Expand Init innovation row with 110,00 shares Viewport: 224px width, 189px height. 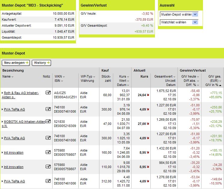(2, 167)
